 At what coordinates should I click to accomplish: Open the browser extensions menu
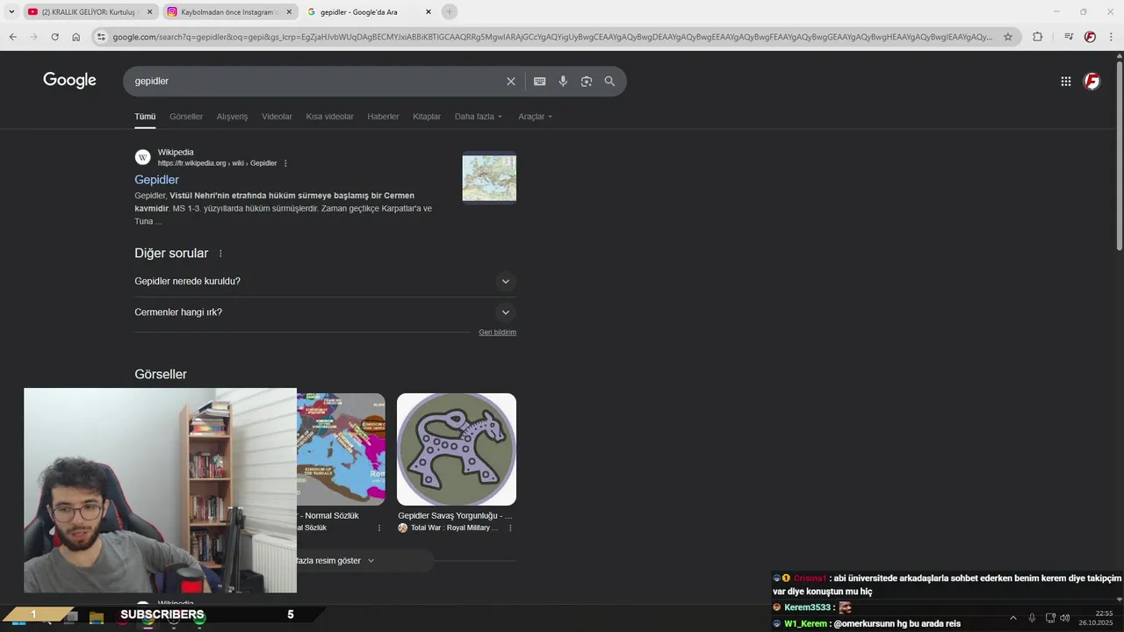[1037, 37]
